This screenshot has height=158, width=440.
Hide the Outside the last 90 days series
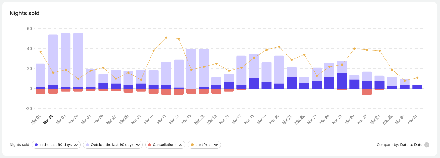point(138,145)
